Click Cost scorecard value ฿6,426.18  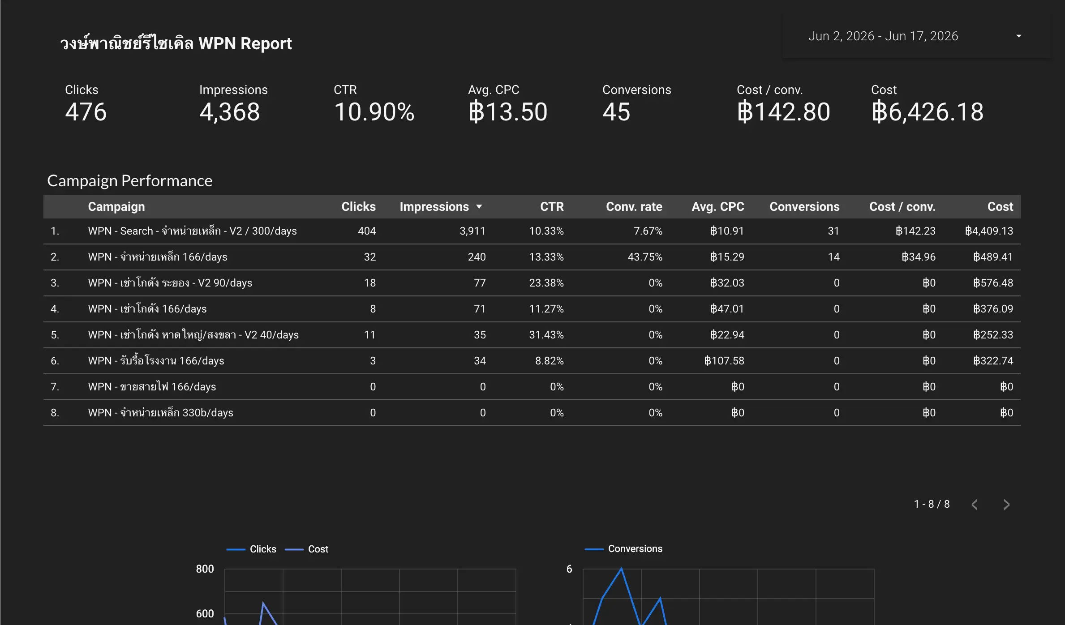tap(928, 112)
